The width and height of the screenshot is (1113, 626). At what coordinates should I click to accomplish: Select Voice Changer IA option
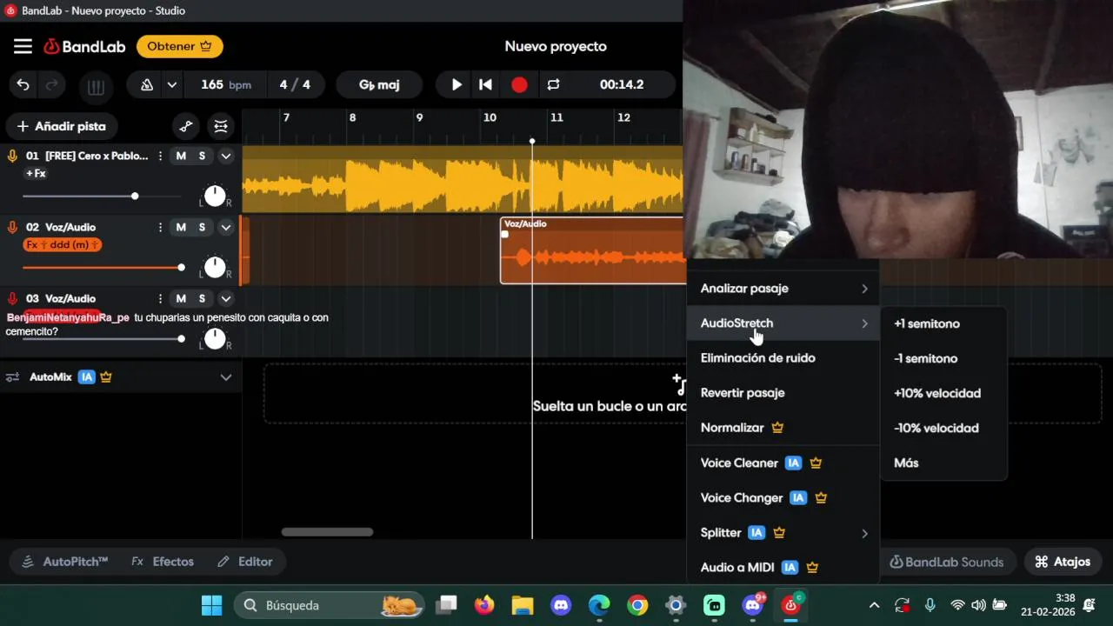(783, 497)
